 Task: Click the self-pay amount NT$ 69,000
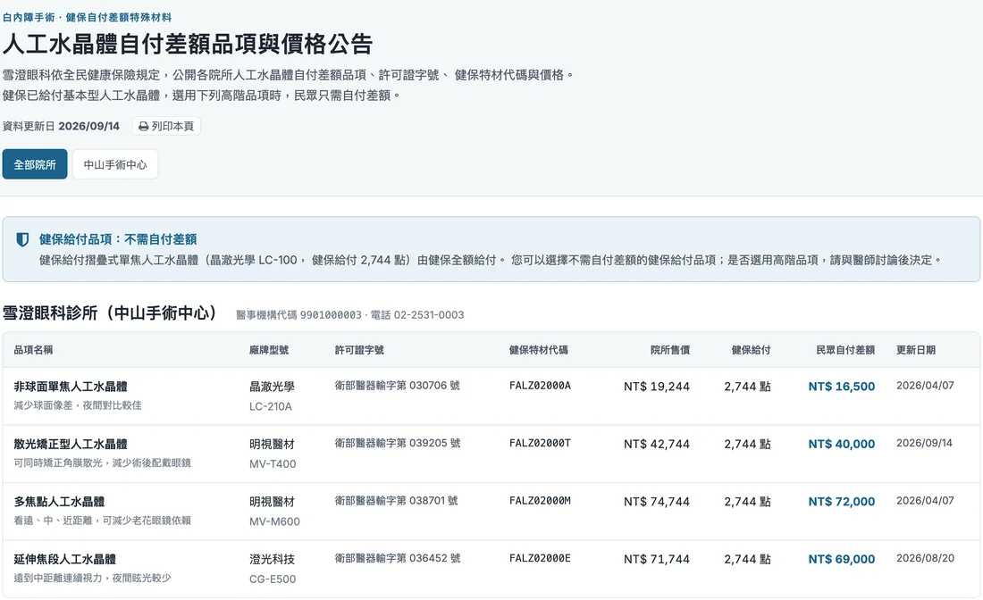(x=841, y=559)
